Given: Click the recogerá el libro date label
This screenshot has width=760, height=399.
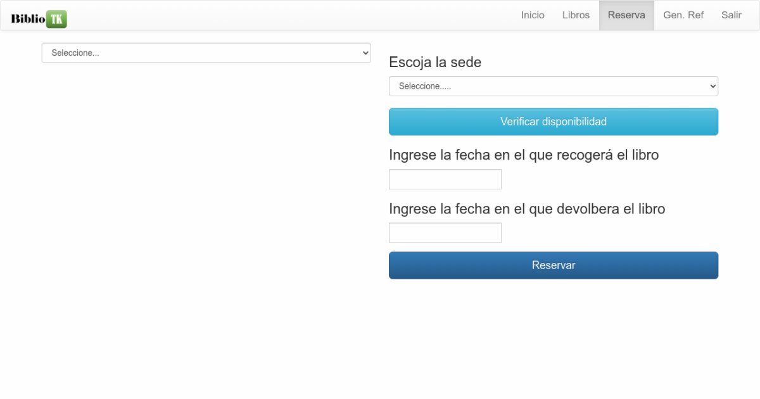Looking at the screenshot, I should [524, 155].
